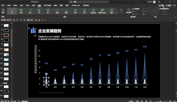Save with the purple floppy disk icon

coord(14,20)
